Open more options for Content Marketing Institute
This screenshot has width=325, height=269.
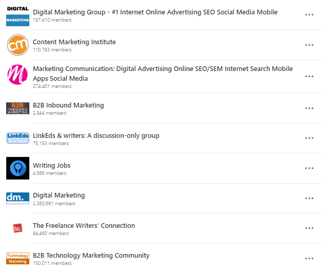click(309, 45)
